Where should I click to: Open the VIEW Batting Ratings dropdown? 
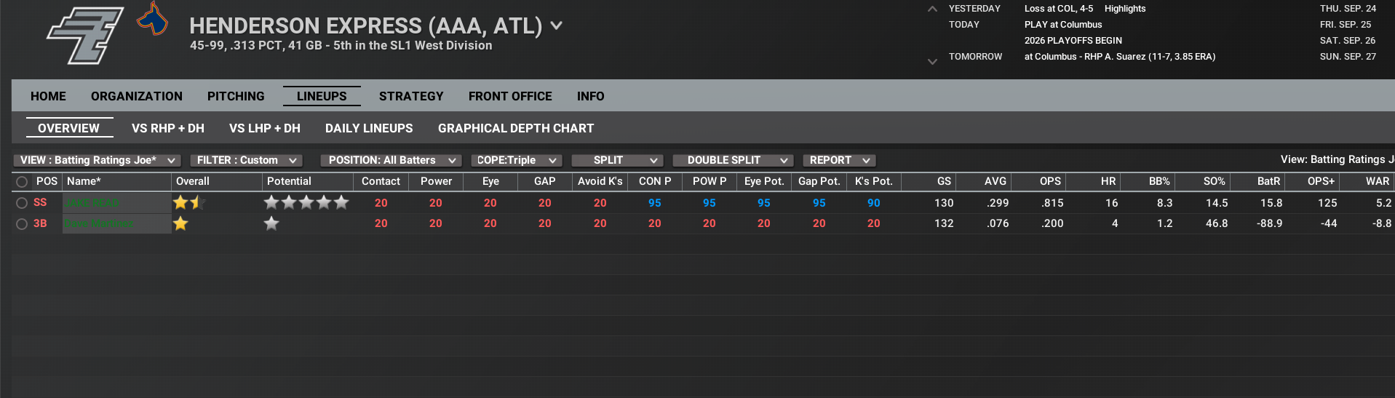97,160
